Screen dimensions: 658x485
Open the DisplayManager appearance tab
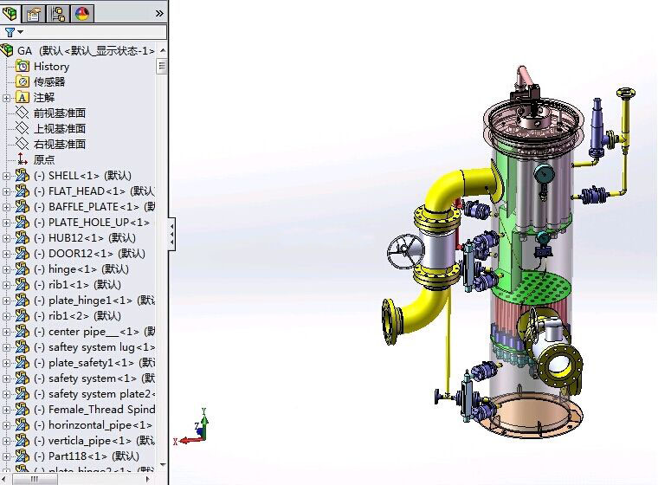(x=82, y=14)
